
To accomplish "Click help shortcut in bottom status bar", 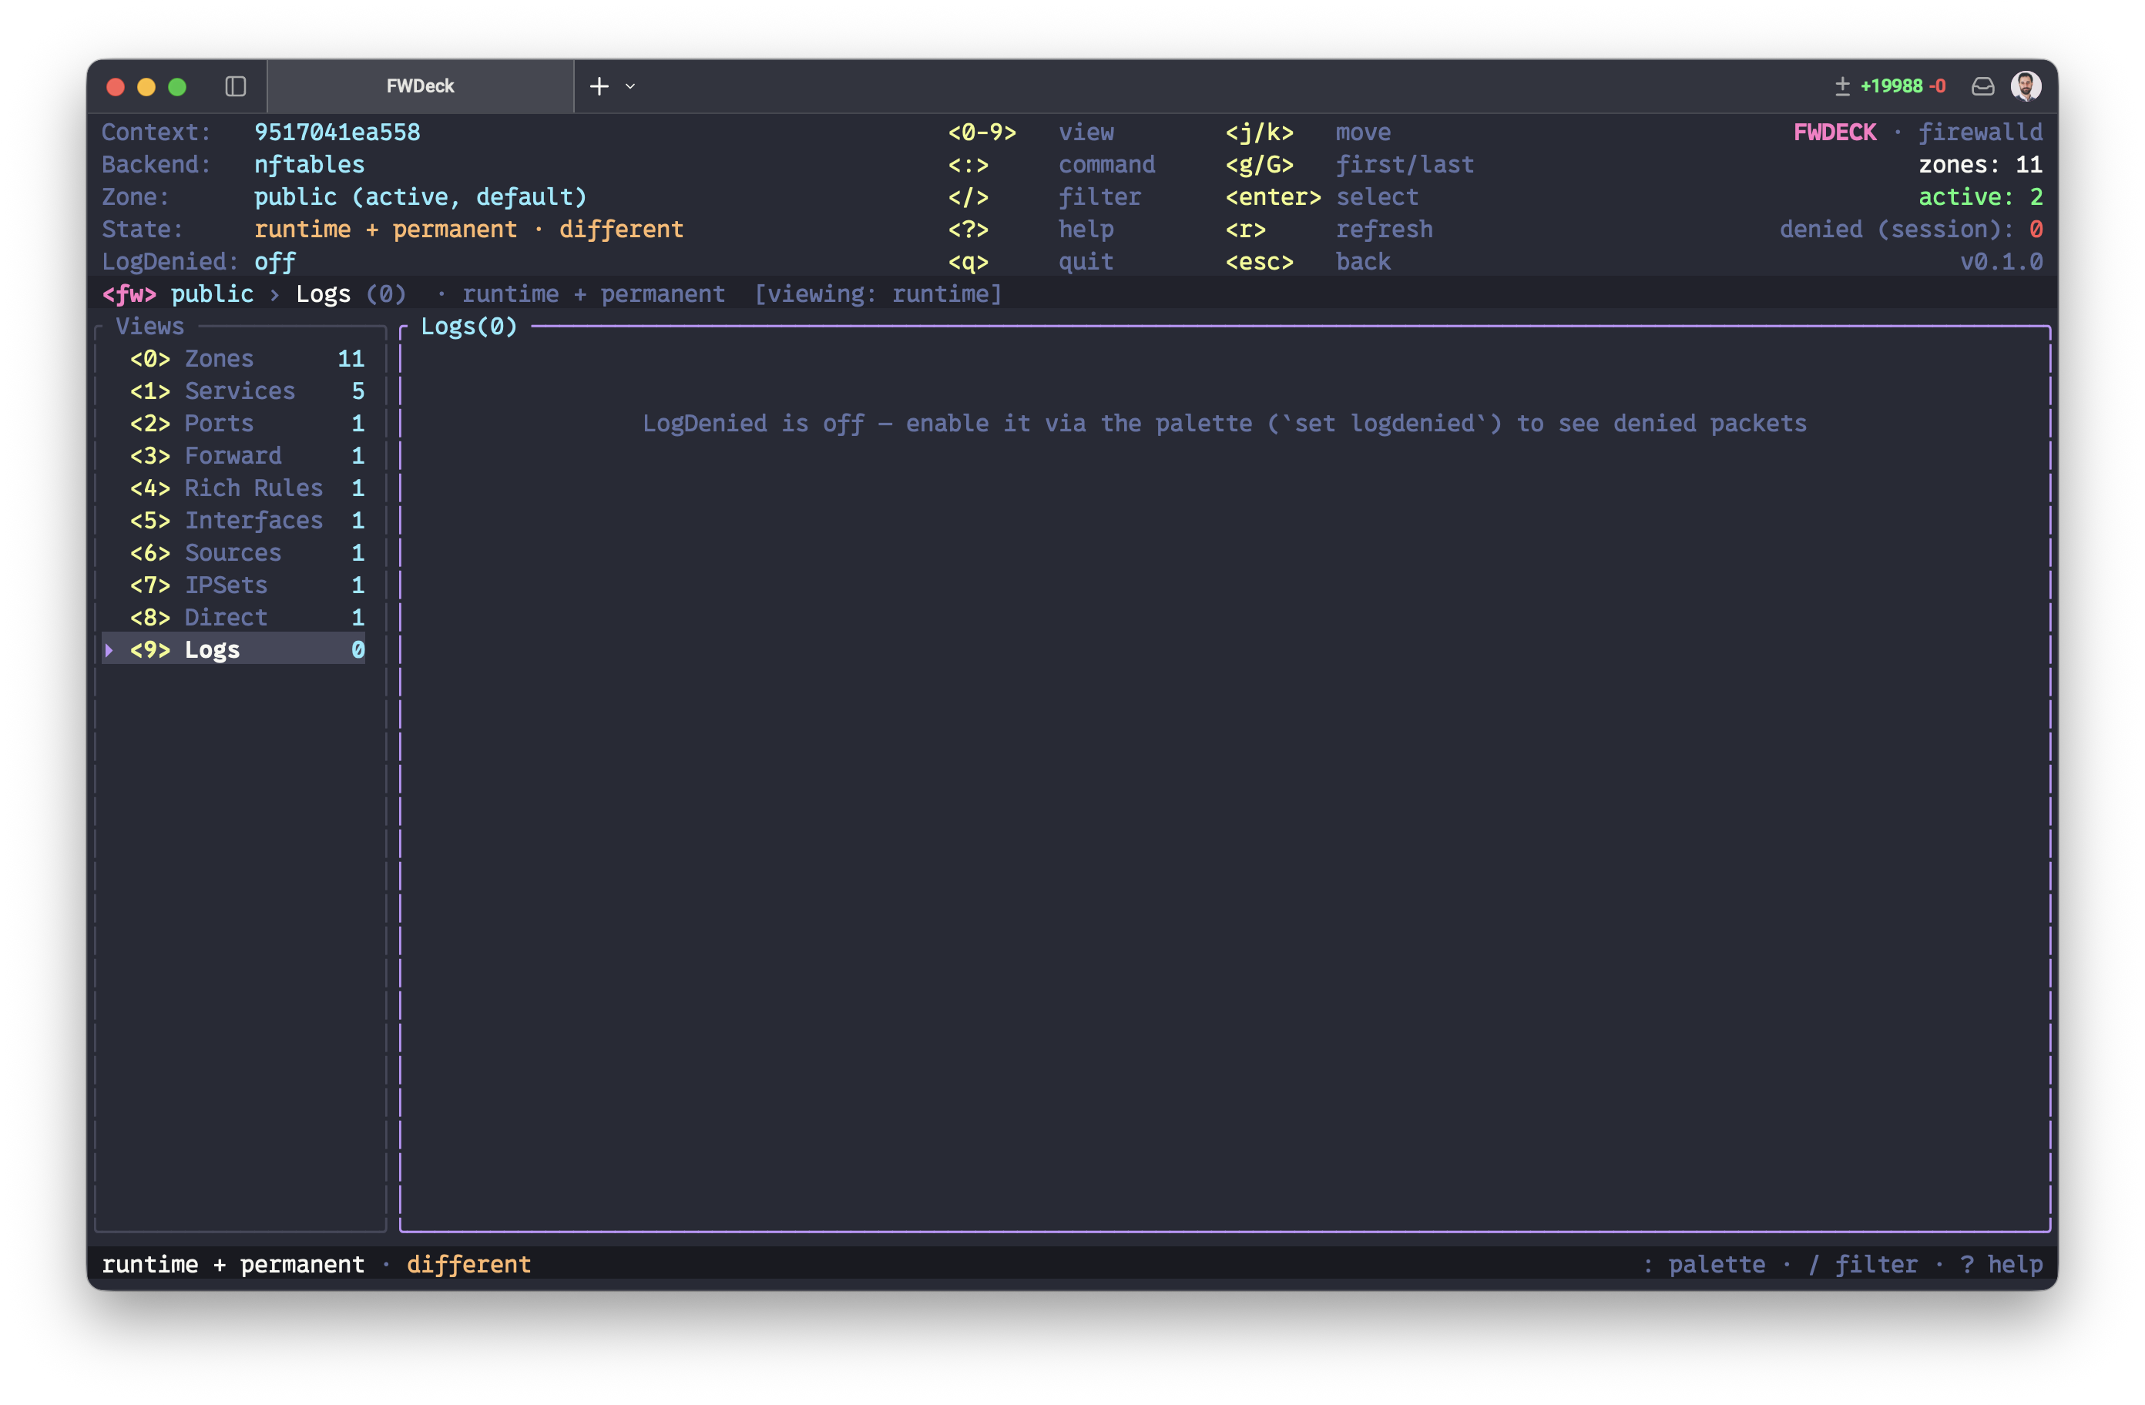I will point(2002,1266).
